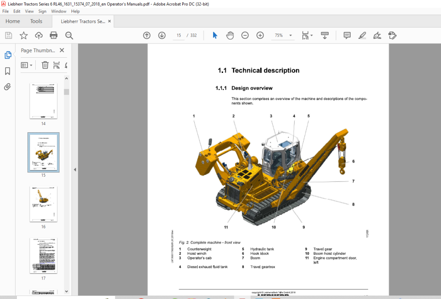Open the fit page options icon

(305, 35)
